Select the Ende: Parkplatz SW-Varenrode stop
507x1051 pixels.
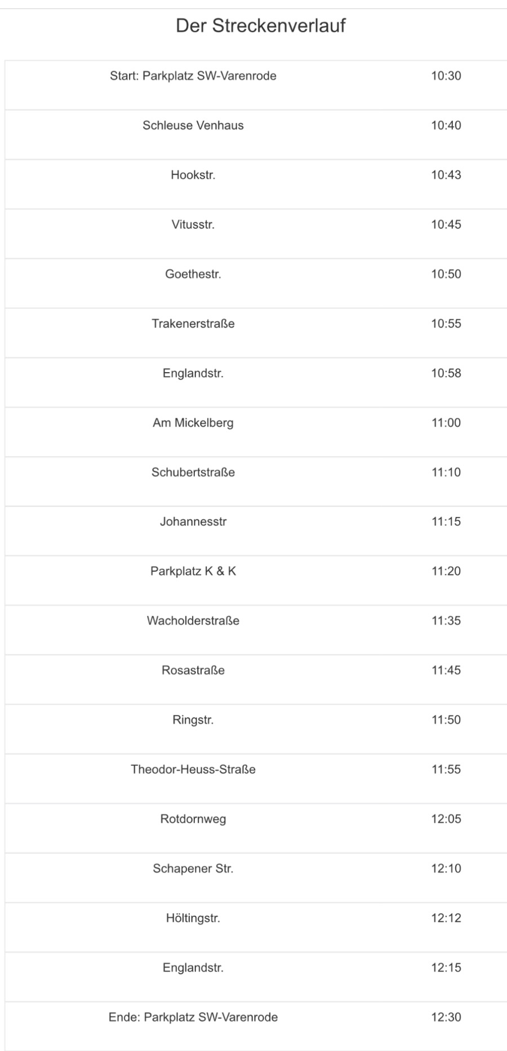pyautogui.click(x=193, y=1018)
